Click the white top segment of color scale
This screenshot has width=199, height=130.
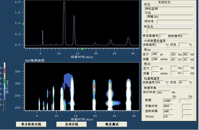tap(5, 65)
